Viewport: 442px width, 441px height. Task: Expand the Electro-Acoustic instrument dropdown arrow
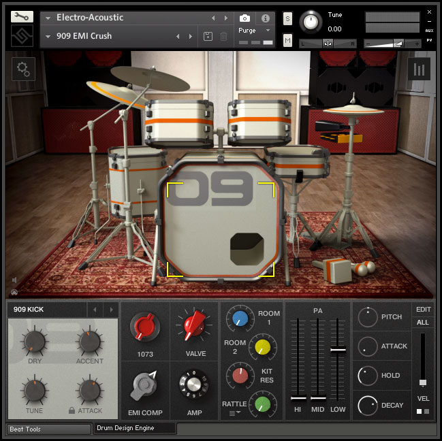click(48, 18)
